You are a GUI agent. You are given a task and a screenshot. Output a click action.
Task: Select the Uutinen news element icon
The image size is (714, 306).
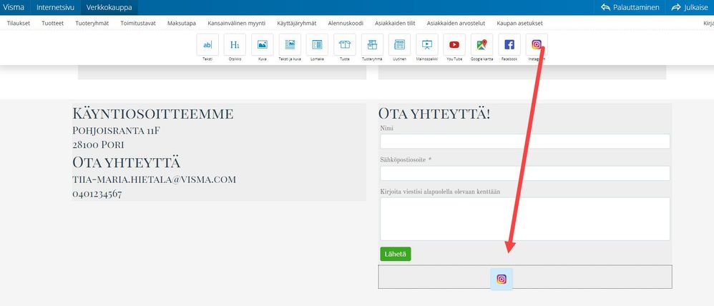(399, 44)
